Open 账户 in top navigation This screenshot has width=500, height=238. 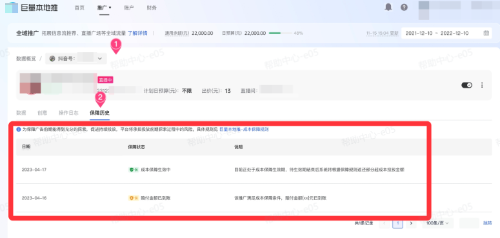pyautogui.click(x=129, y=8)
